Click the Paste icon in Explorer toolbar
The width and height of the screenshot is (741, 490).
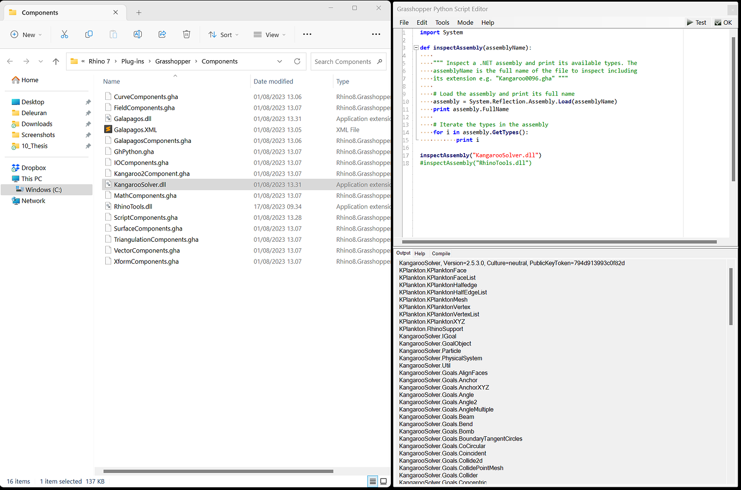tap(113, 34)
